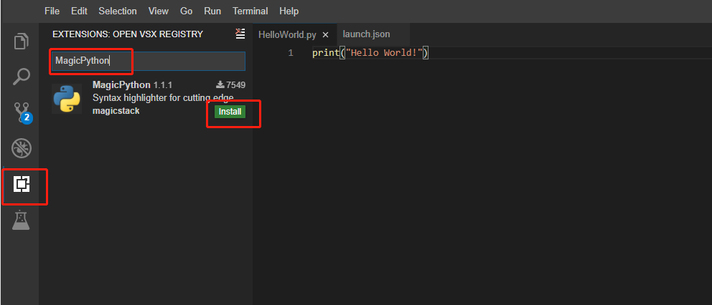Open the View menu
The height and width of the screenshot is (305, 712).
click(159, 11)
